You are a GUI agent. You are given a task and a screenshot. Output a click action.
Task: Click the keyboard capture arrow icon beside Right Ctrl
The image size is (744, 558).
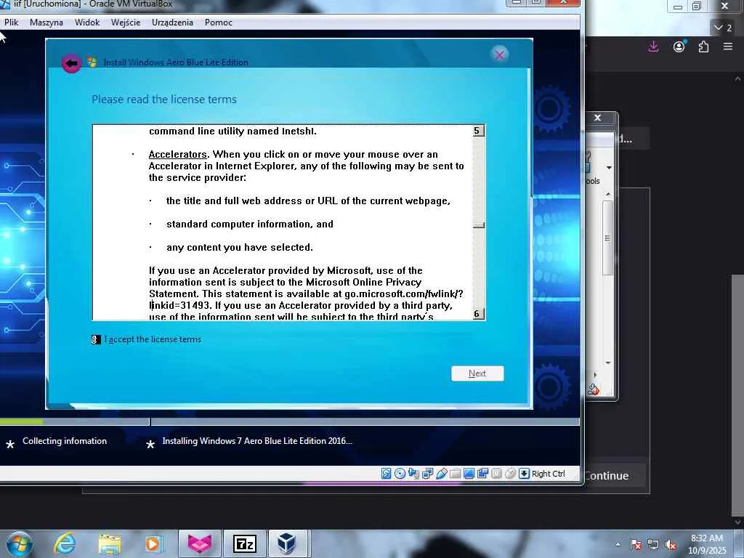[x=524, y=473]
